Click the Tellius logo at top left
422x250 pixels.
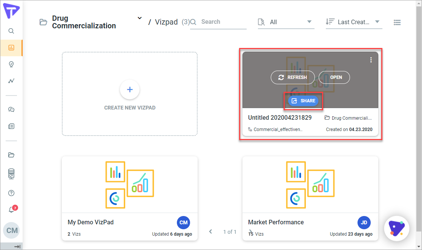point(11,11)
